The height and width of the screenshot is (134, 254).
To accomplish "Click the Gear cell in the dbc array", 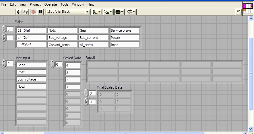I will tap(93, 30).
